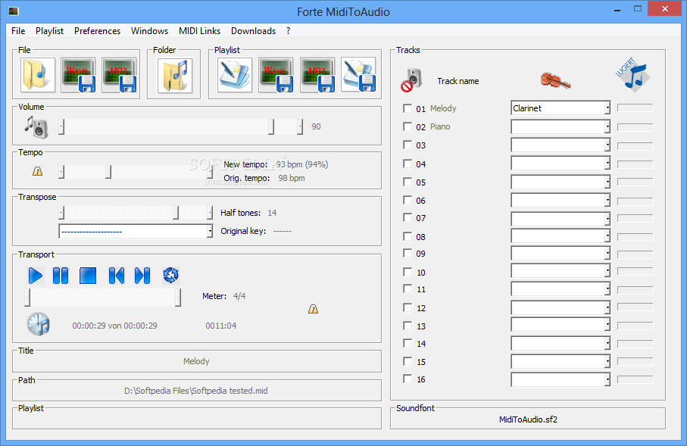
Task: Minimize the Forte MidiToAudio window
Action: pos(617,10)
